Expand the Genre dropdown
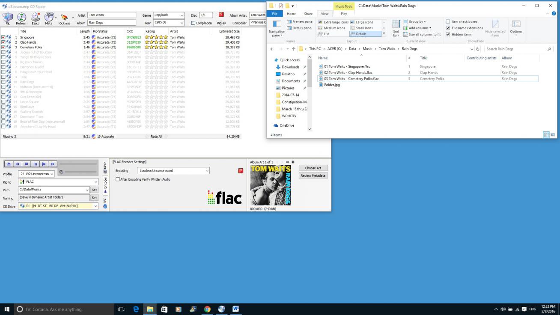The height and width of the screenshot is (315, 560). pyautogui.click(x=182, y=15)
